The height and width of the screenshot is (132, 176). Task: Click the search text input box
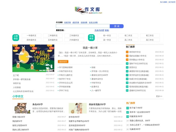83,26
